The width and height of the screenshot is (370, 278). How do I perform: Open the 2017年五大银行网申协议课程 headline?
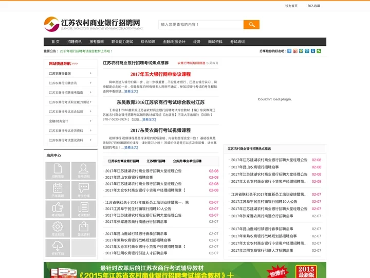coord(160,74)
